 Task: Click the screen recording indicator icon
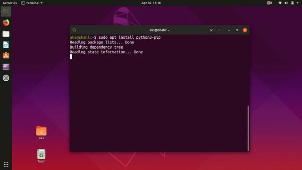[269, 3]
